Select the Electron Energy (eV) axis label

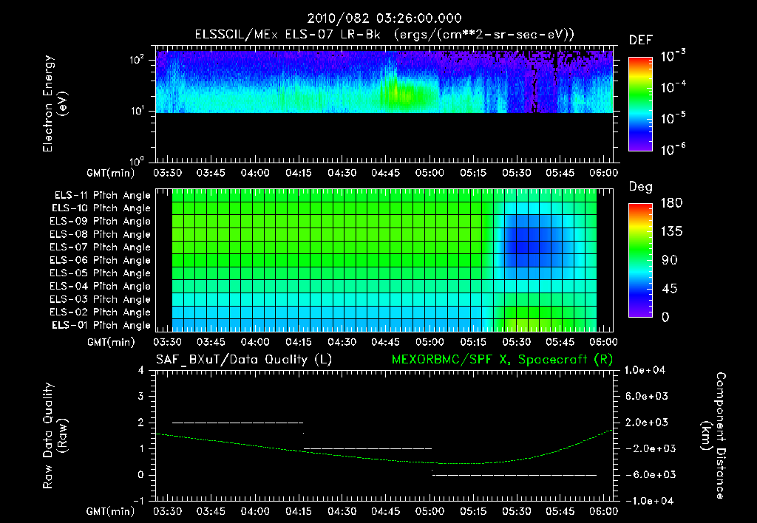(55, 103)
